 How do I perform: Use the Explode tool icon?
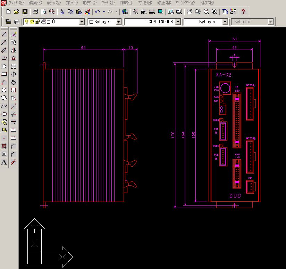click(14, 162)
